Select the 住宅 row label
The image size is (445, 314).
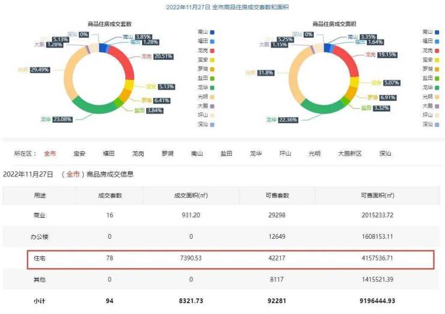point(40,258)
